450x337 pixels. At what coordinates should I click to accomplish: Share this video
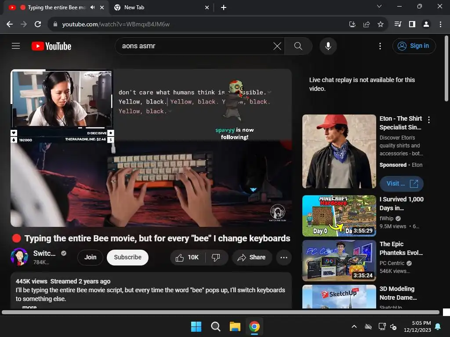tap(252, 257)
